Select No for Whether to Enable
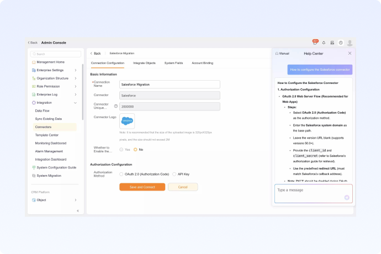 (135, 150)
